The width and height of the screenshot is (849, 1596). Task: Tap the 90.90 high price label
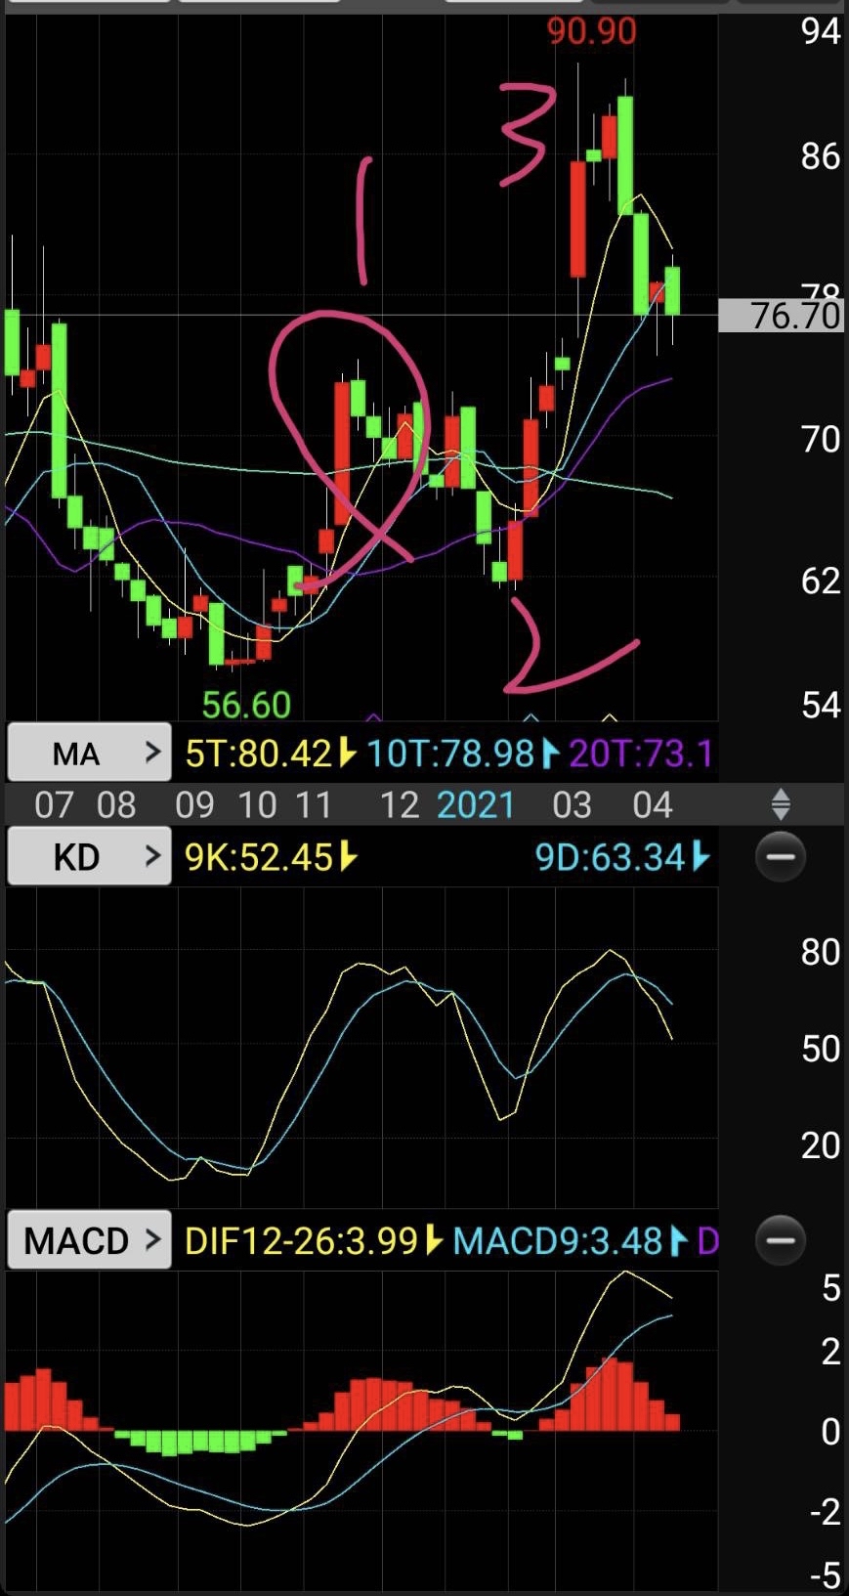pyautogui.click(x=591, y=31)
